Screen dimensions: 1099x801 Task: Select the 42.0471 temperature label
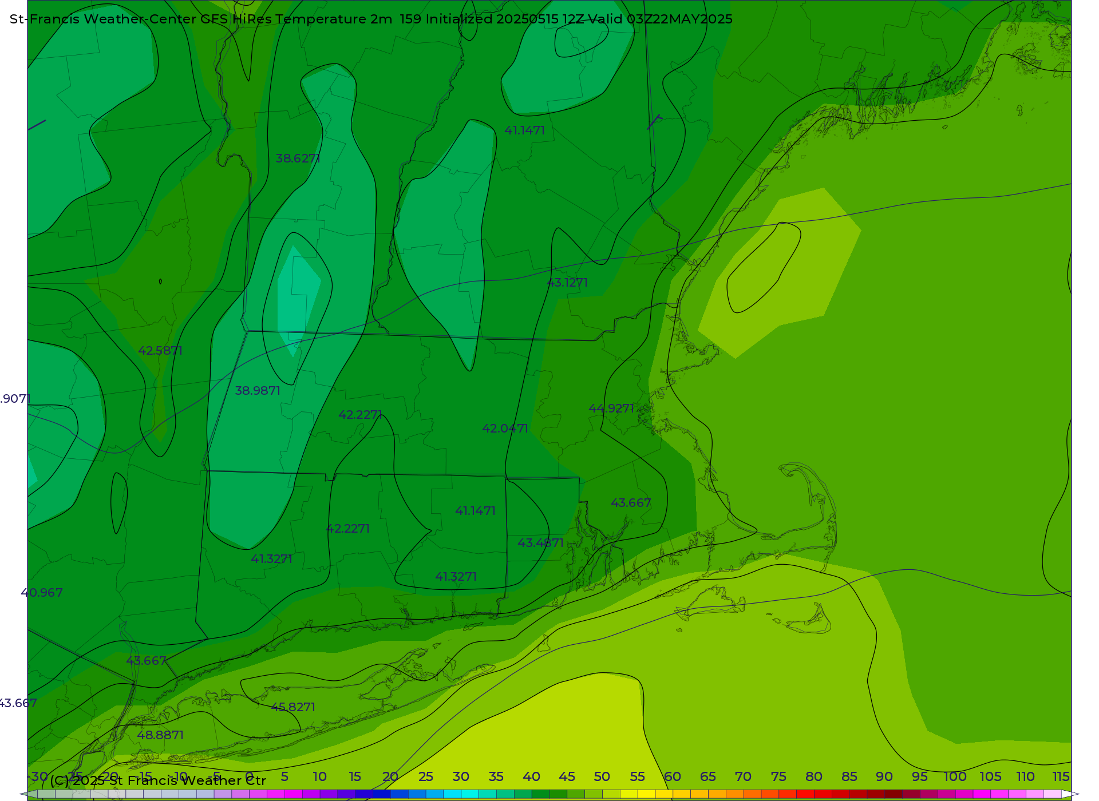click(505, 429)
